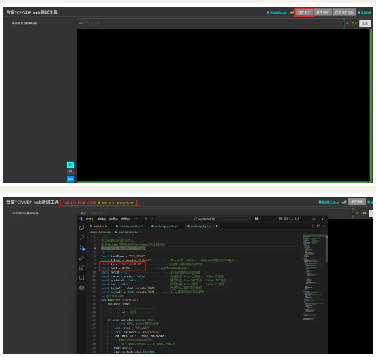Open the Source Control sidebar icon
Viewport: 376px width, 357px height.
point(81,248)
